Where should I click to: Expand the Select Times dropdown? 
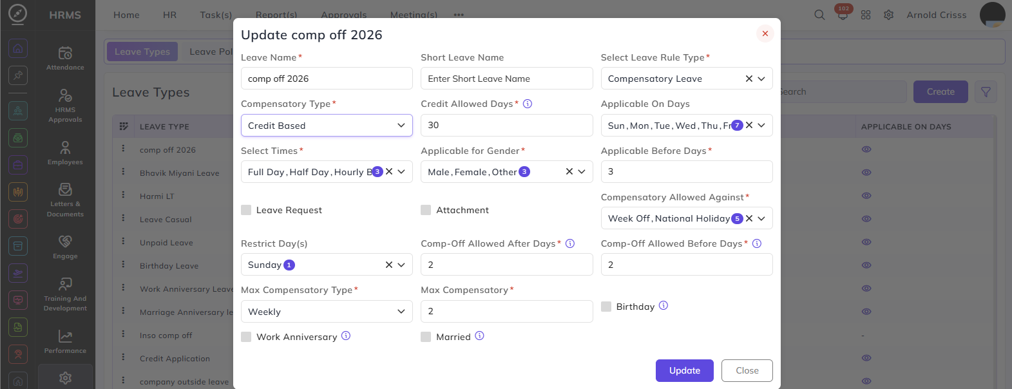401,171
